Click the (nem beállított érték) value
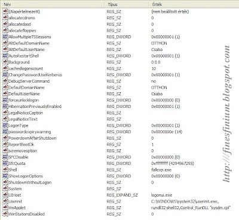The image size is (239, 220). coord(170,11)
